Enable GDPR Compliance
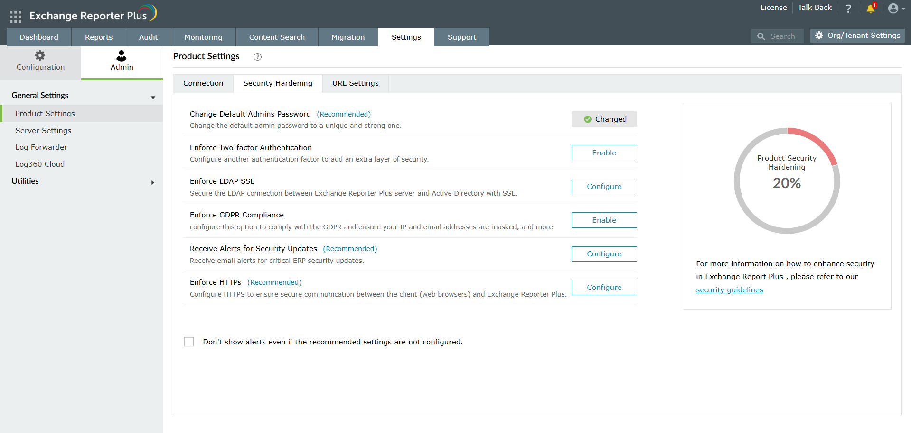This screenshot has height=433, width=911. (x=604, y=220)
